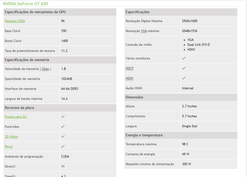Screen dimensions: 247x177
Task: Open the Pronta para SLI link
Action: click(16, 117)
